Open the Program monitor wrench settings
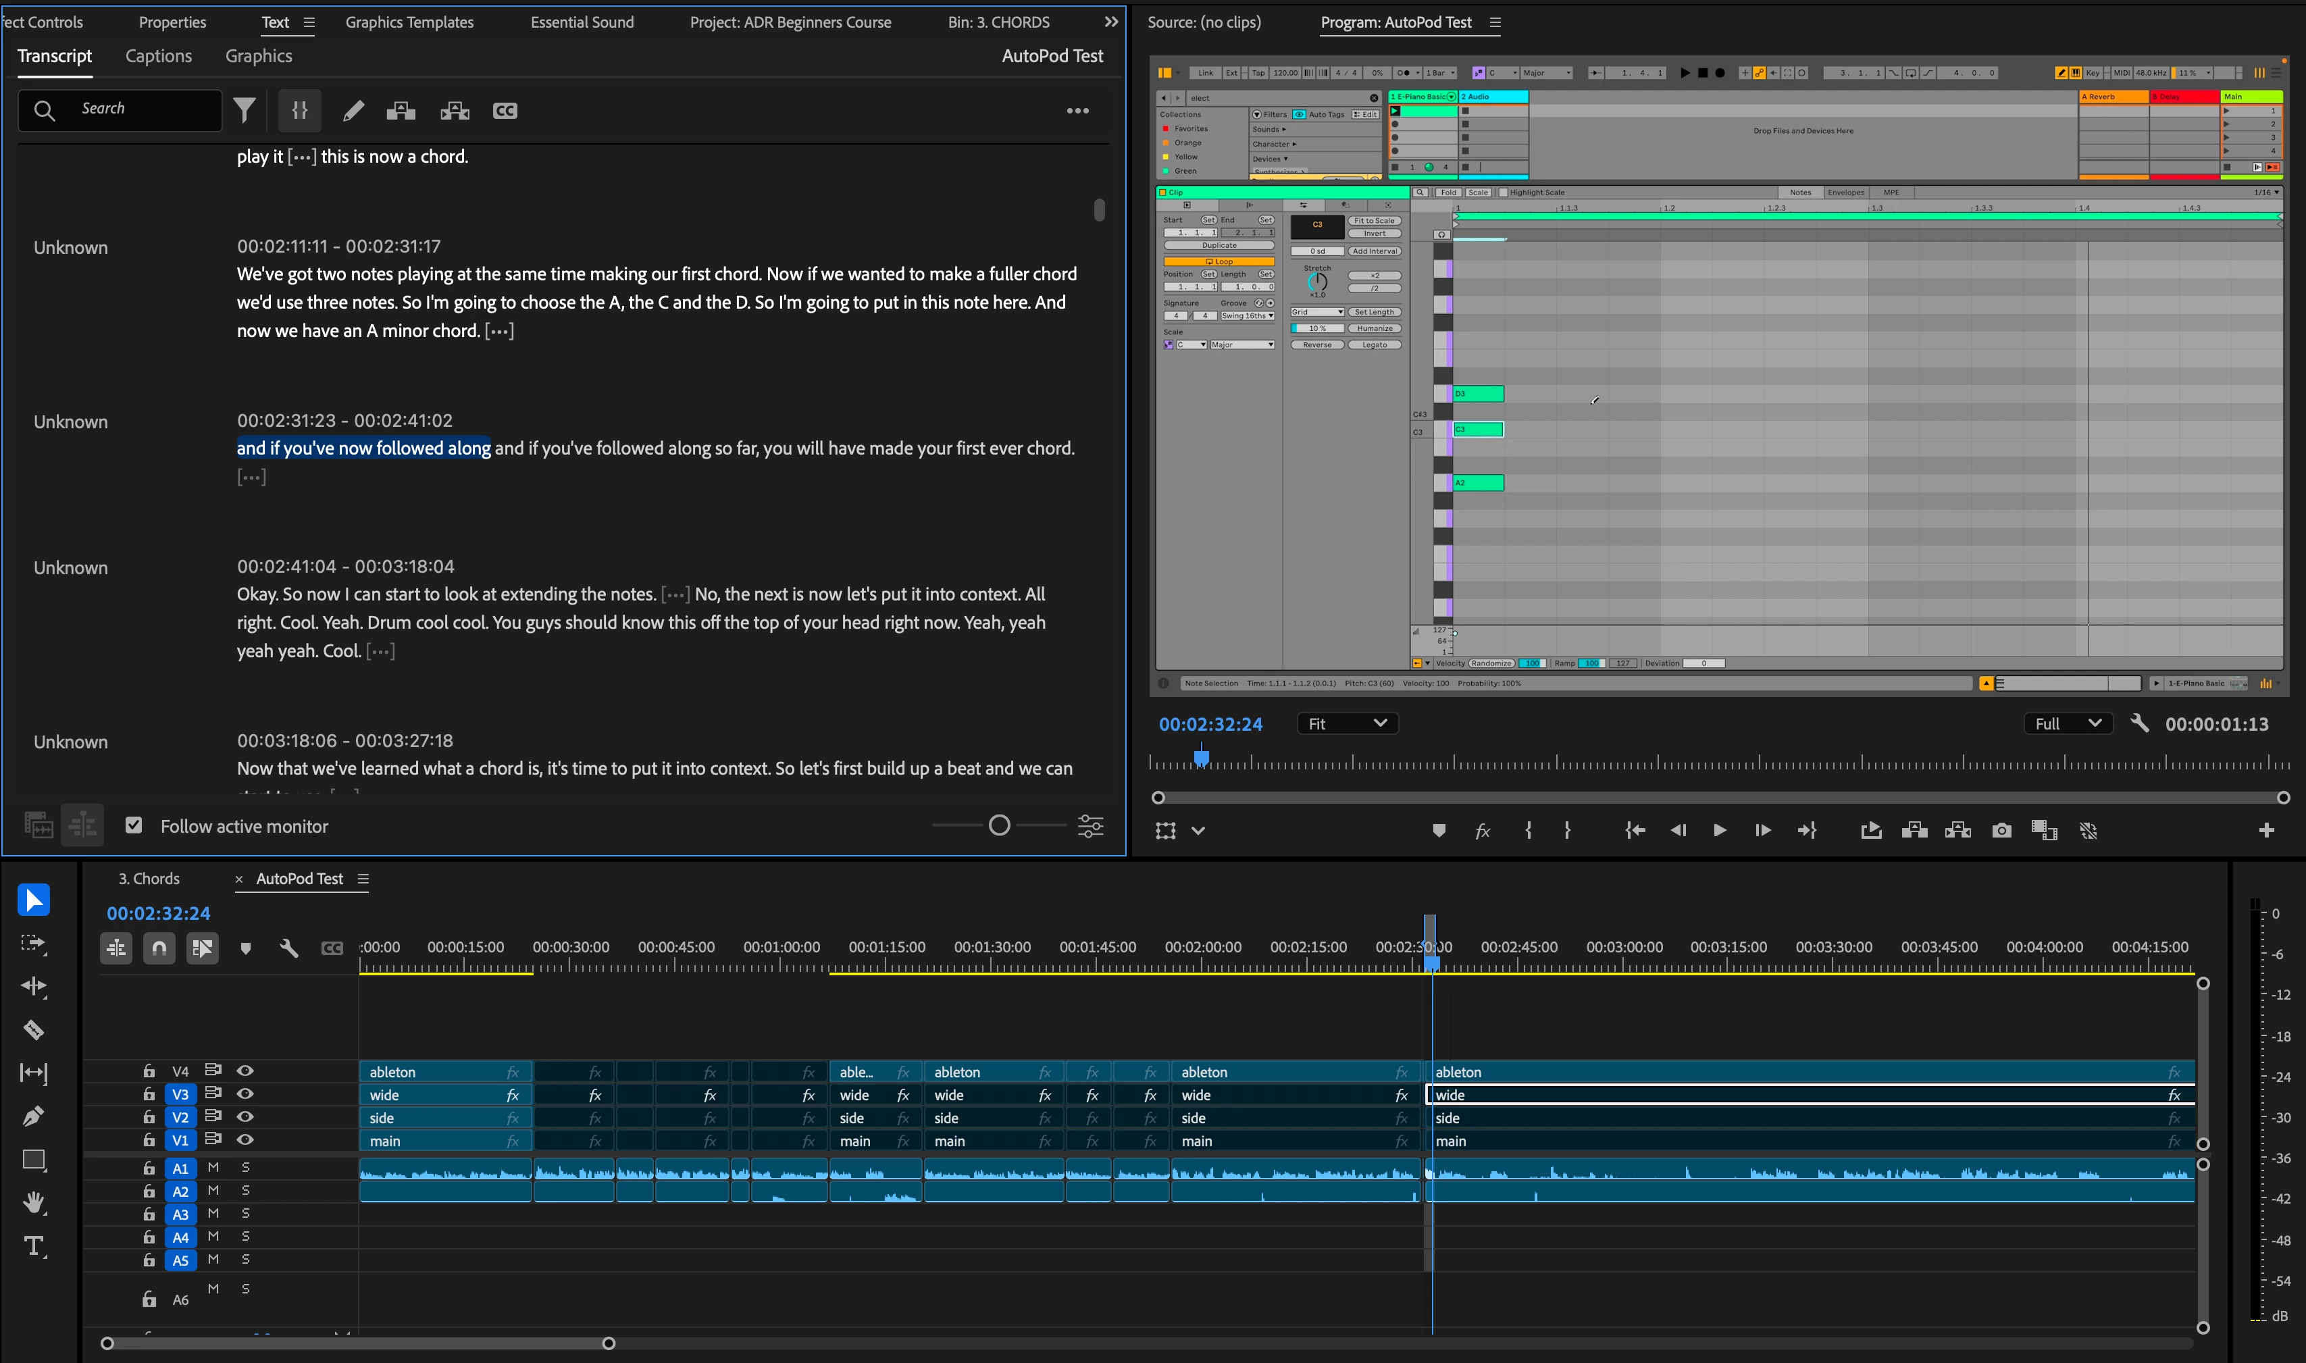Screen dimensions: 2306x1363 click(2140, 724)
